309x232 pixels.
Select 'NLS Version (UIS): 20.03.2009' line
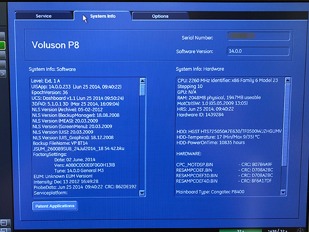click(63, 132)
